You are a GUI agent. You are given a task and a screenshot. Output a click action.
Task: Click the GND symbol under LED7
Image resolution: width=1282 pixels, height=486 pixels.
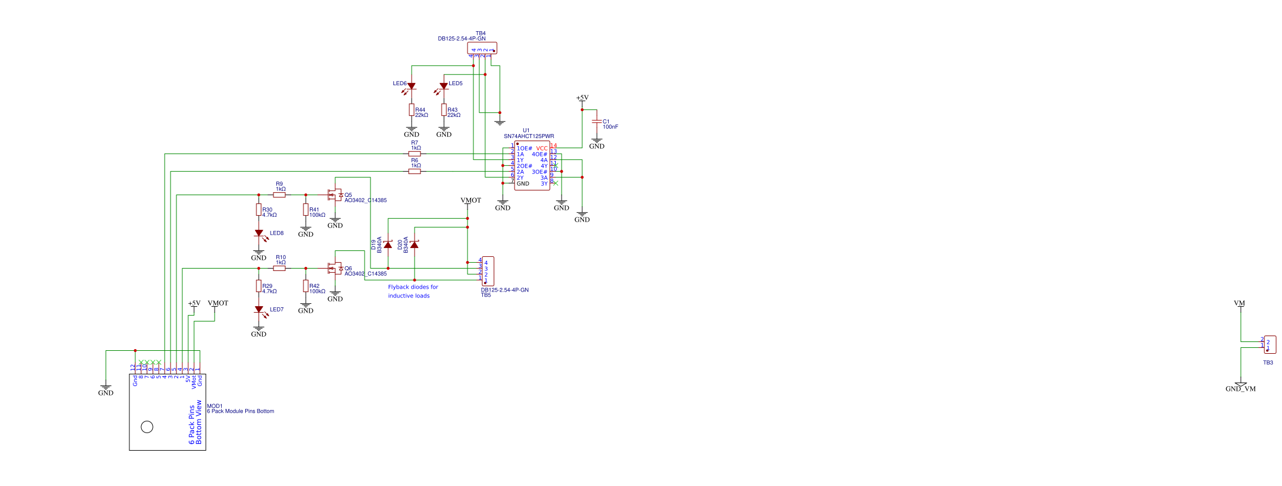259,332
